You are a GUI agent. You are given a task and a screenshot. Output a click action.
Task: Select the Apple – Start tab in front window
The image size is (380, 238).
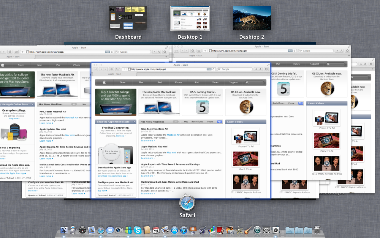coord(115,74)
